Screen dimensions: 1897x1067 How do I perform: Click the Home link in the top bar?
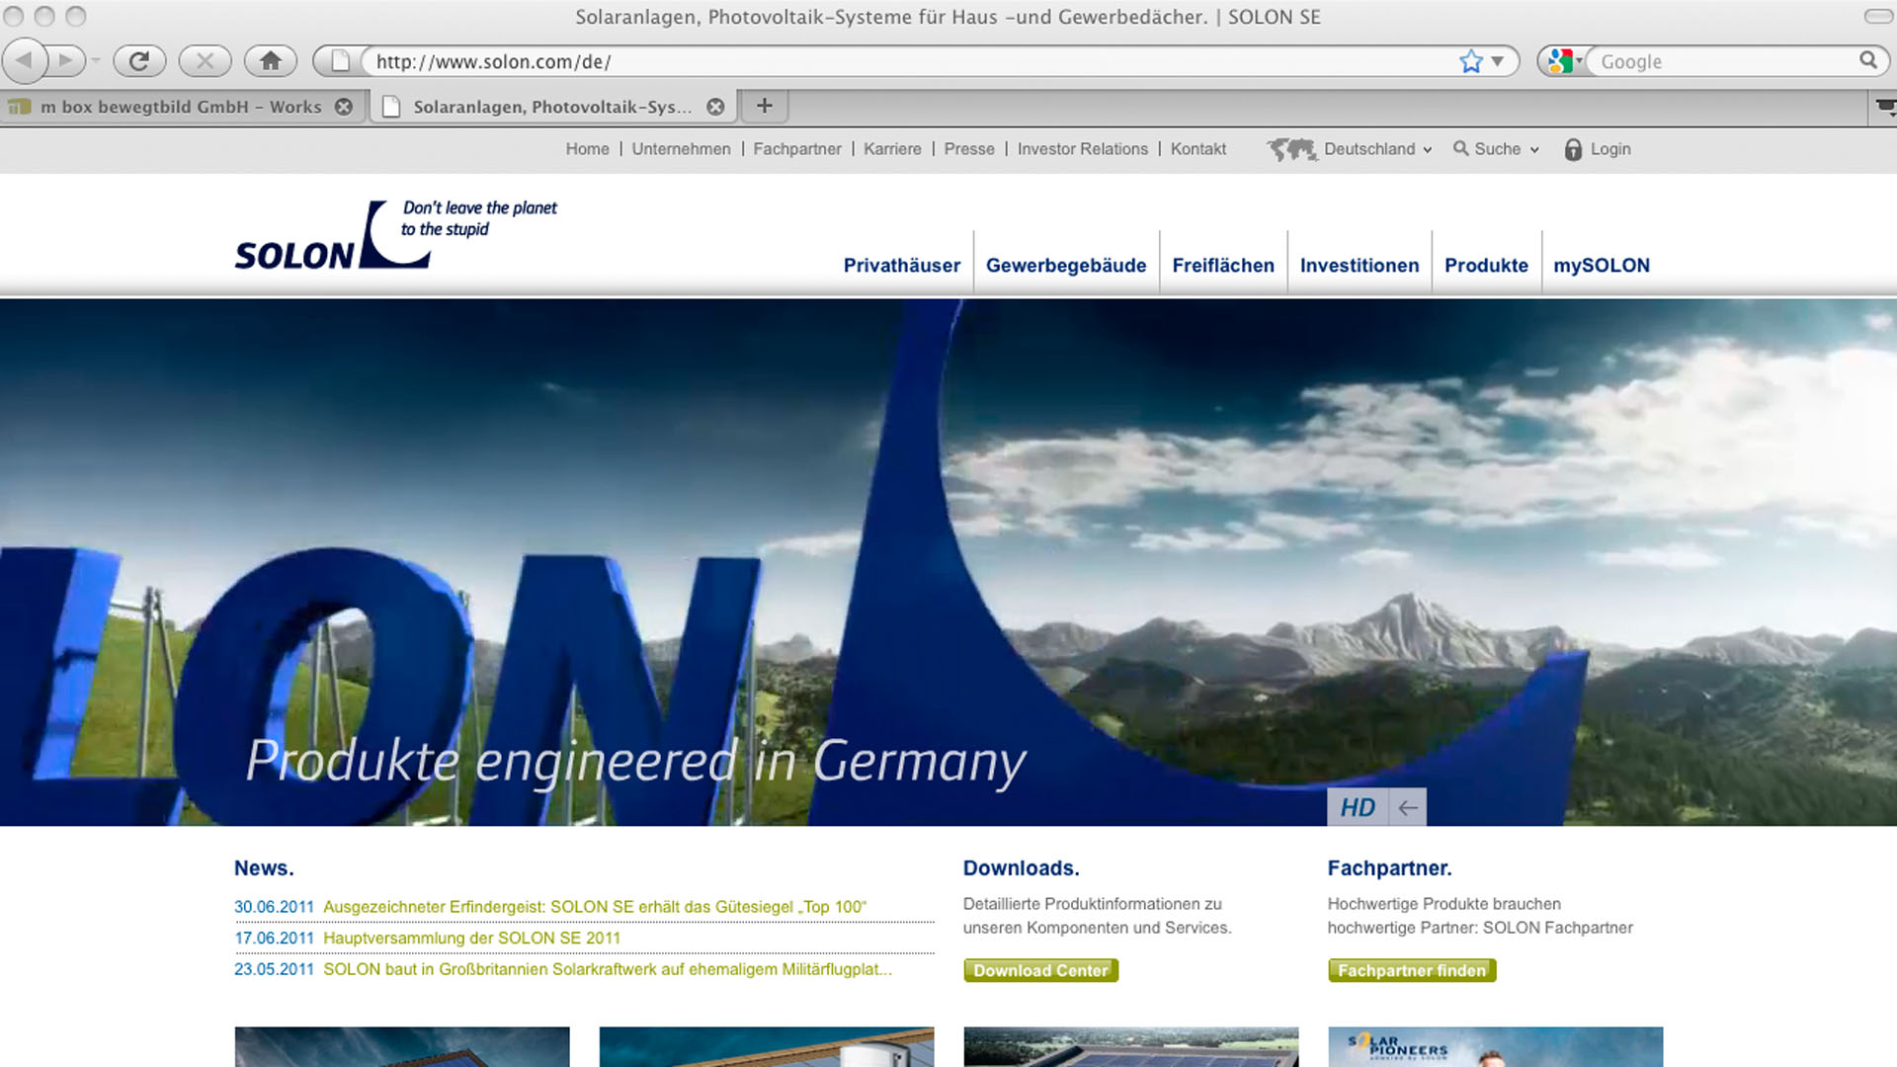[587, 149]
